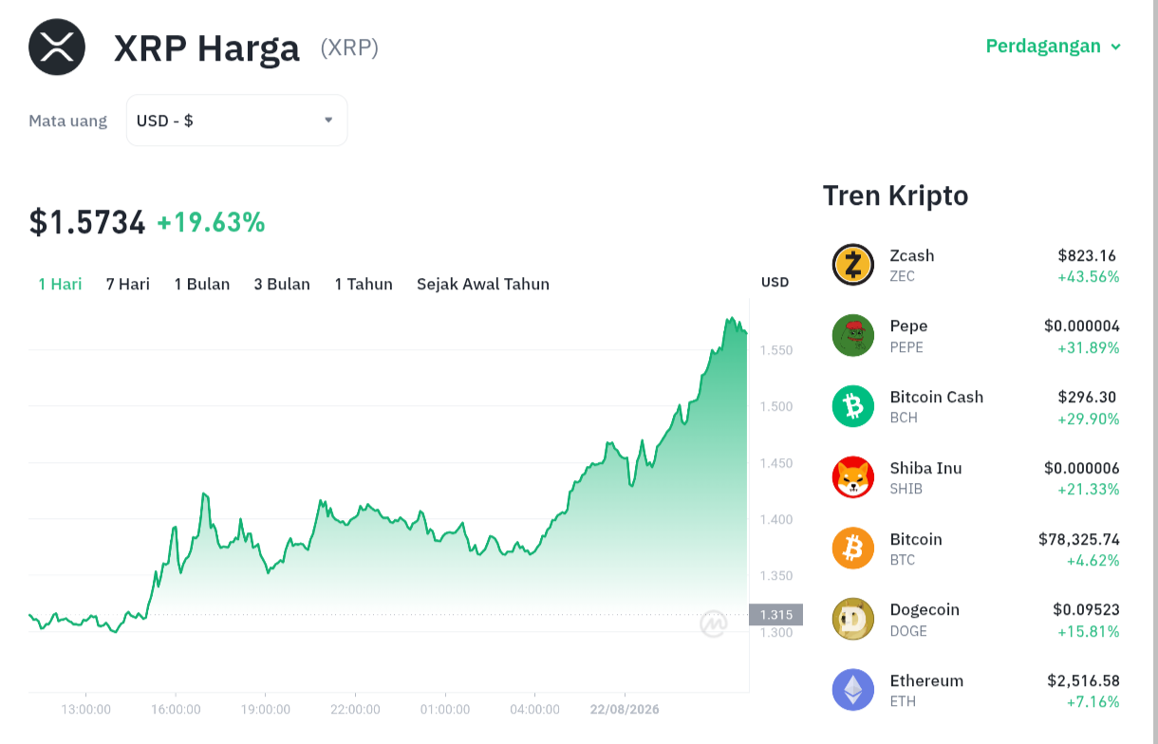
Task: Select the Sejak Awal Tahun range
Action: [483, 284]
